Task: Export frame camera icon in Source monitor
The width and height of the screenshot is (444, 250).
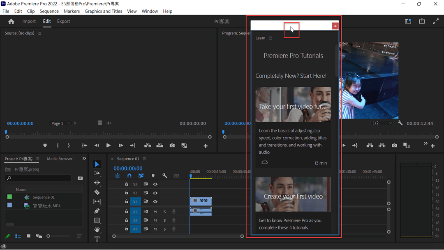Action: click(172, 146)
